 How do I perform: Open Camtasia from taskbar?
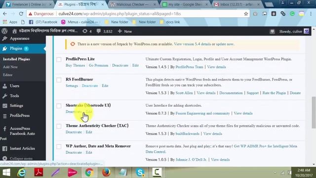pyautogui.click(x=157, y=173)
